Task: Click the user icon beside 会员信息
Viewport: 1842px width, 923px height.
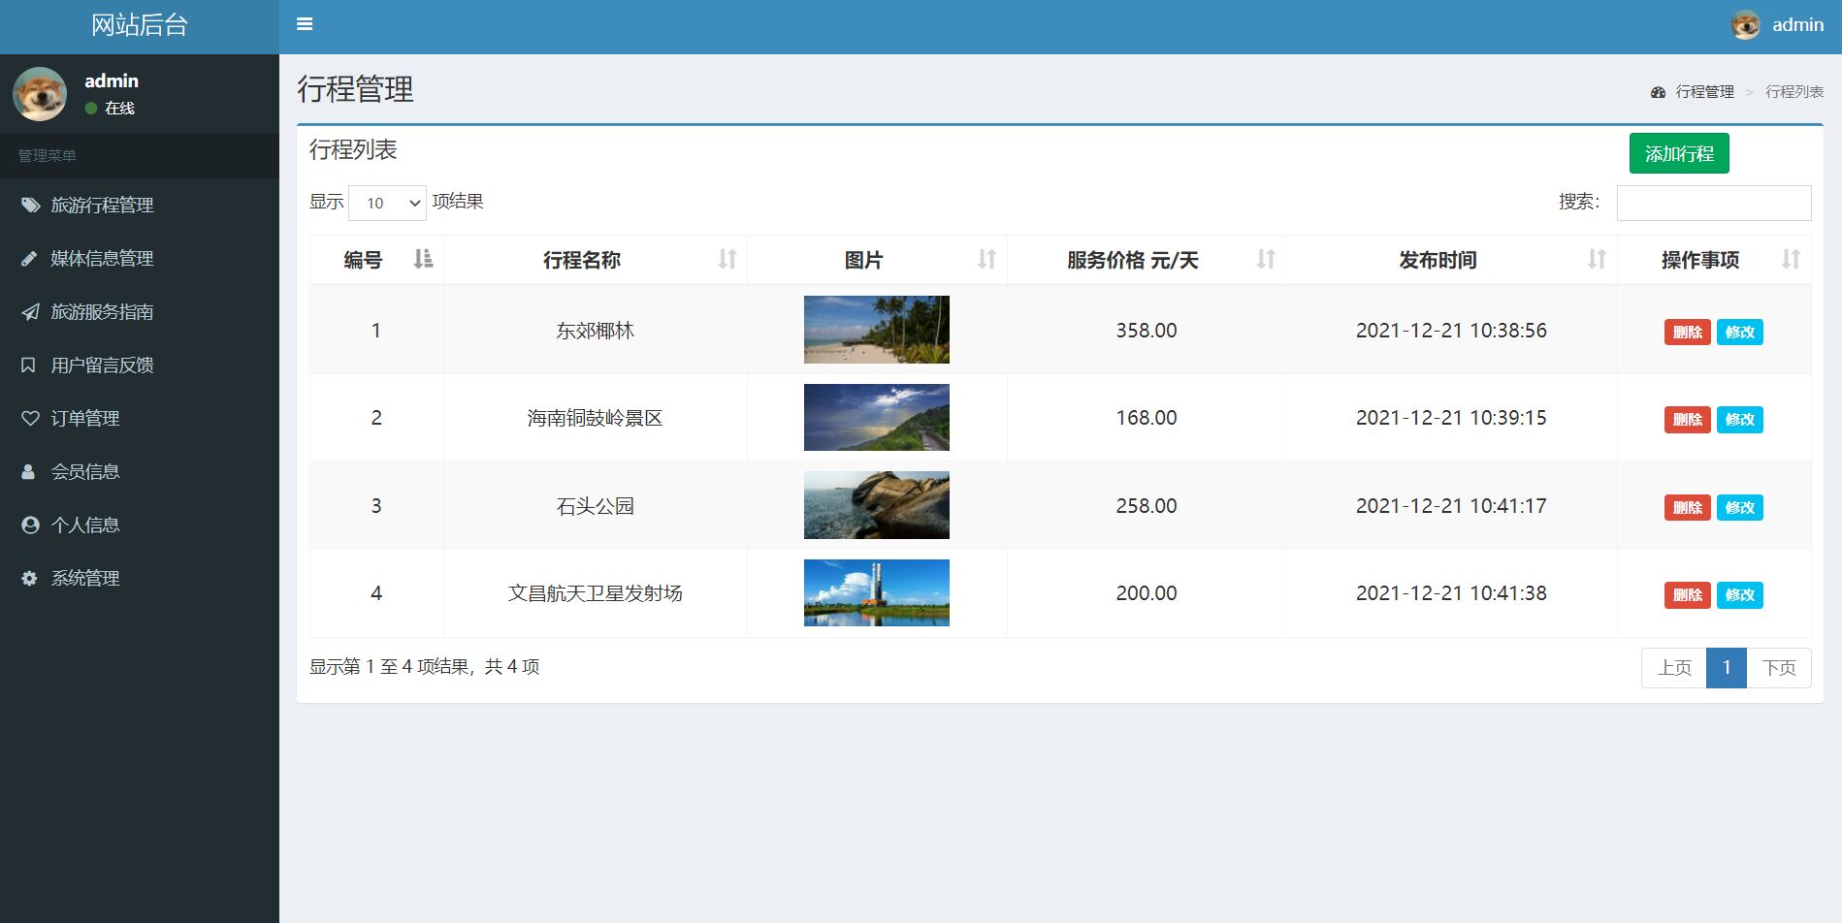Action: tap(28, 471)
